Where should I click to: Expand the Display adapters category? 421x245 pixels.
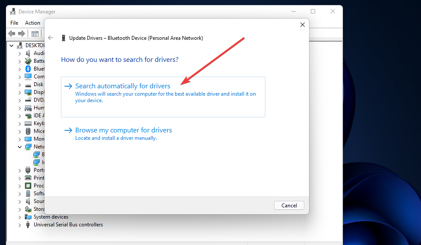coord(19,93)
